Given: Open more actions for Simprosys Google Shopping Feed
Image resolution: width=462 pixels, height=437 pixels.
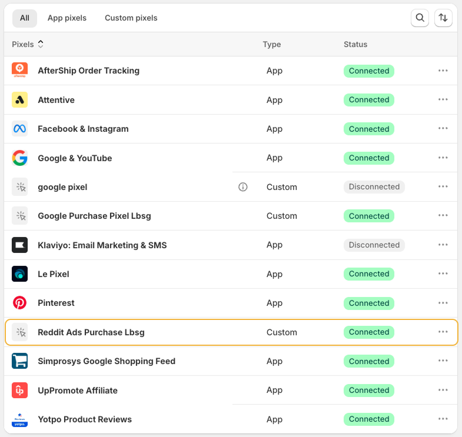Looking at the screenshot, I should pos(443,361).
